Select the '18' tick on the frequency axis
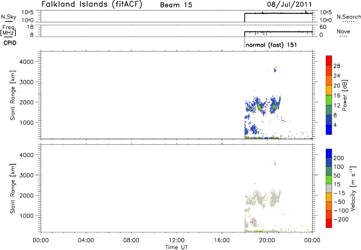This screenshot has width=361, height=250. (30, 27)
